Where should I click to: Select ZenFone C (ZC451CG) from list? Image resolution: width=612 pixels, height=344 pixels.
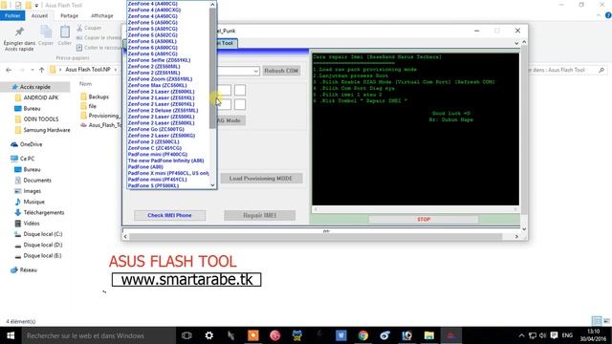(155, 148)
